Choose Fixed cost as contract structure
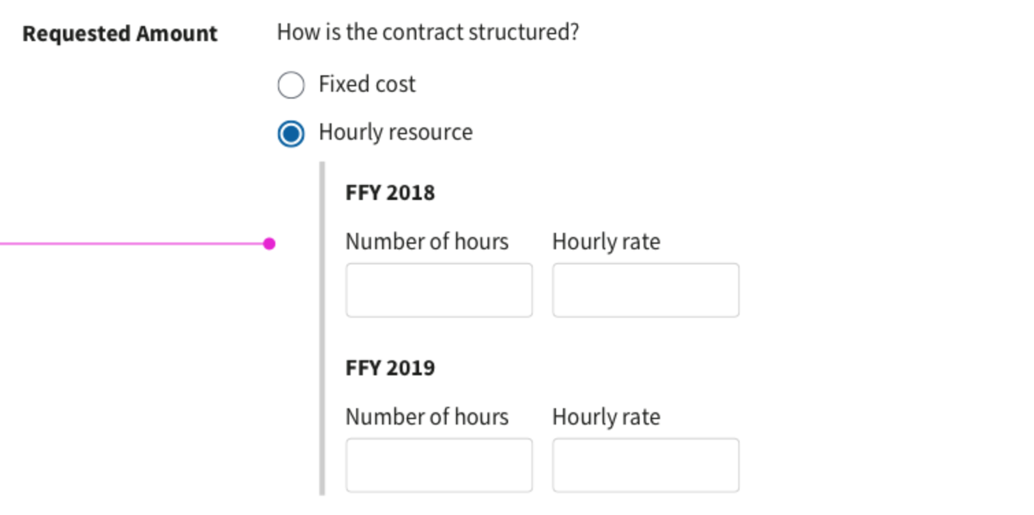1034x515 pixels. click(290, 85)
